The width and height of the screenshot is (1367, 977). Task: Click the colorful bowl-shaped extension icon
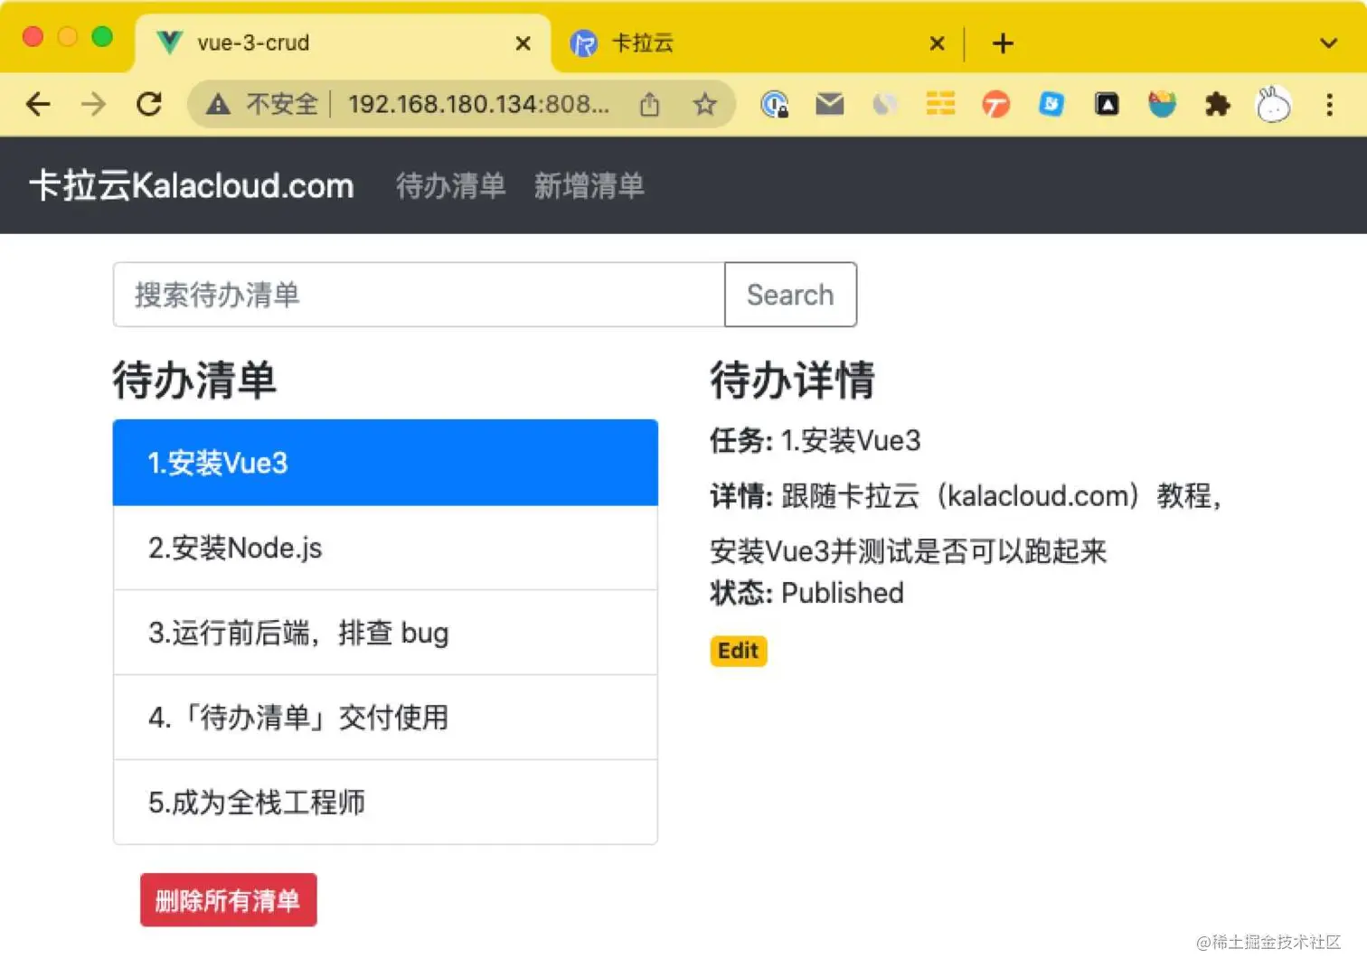click(1162, 105)
